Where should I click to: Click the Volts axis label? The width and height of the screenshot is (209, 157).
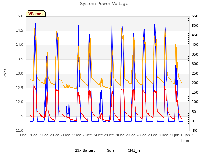(x=5, y=73)
